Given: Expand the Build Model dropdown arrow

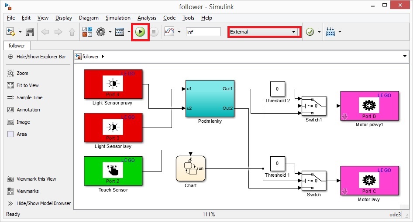Looking at the screenshot, I should click(340, 32).
